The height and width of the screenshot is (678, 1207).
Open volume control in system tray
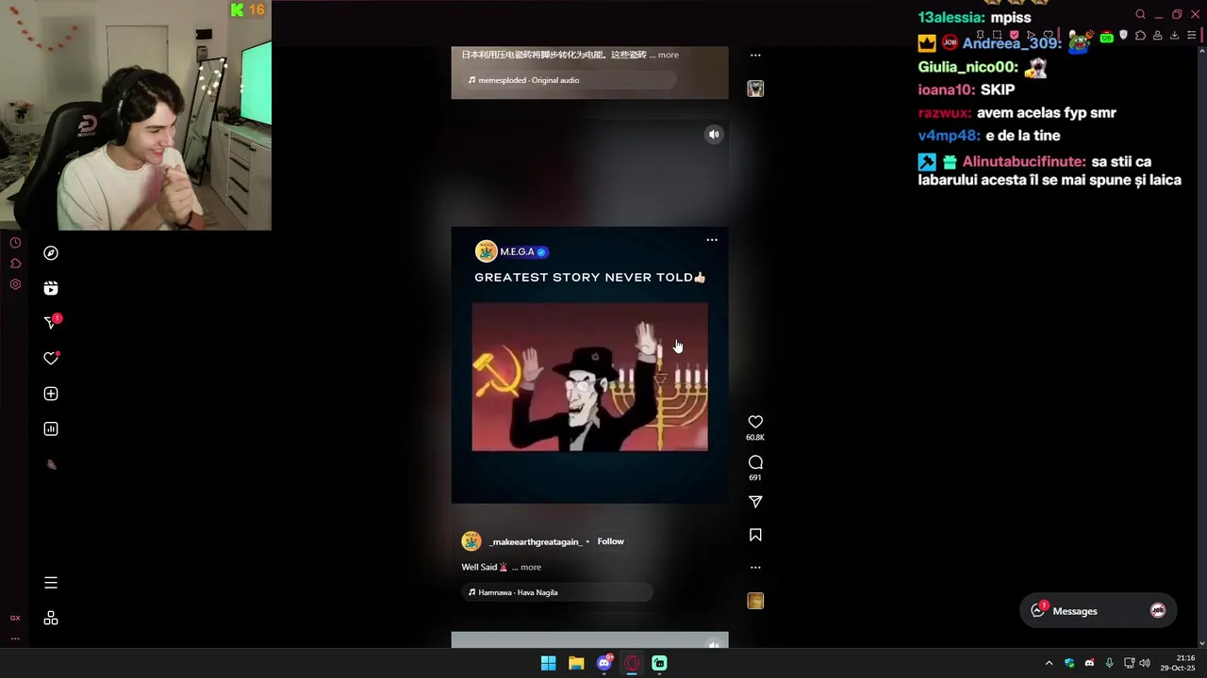[1145, 664]
